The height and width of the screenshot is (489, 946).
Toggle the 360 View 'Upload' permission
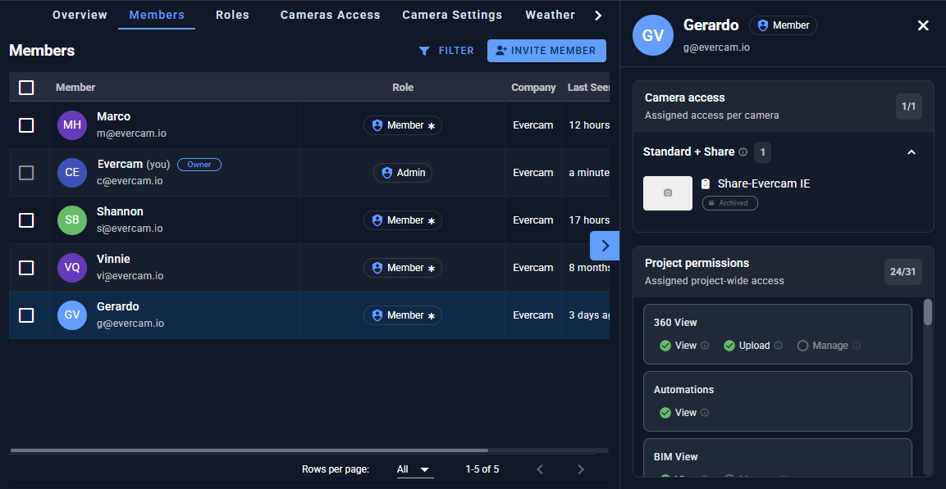[x=729, y=346]
